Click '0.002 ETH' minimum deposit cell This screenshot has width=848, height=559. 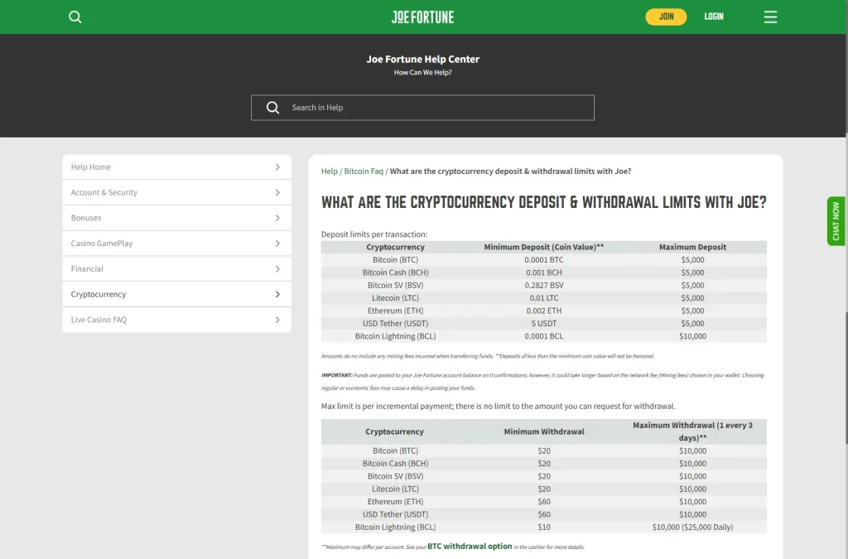(x=543, y=311)
